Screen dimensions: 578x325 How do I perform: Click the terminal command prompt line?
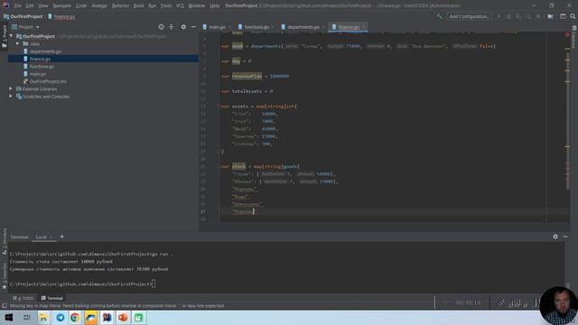(x=82, y=284)
